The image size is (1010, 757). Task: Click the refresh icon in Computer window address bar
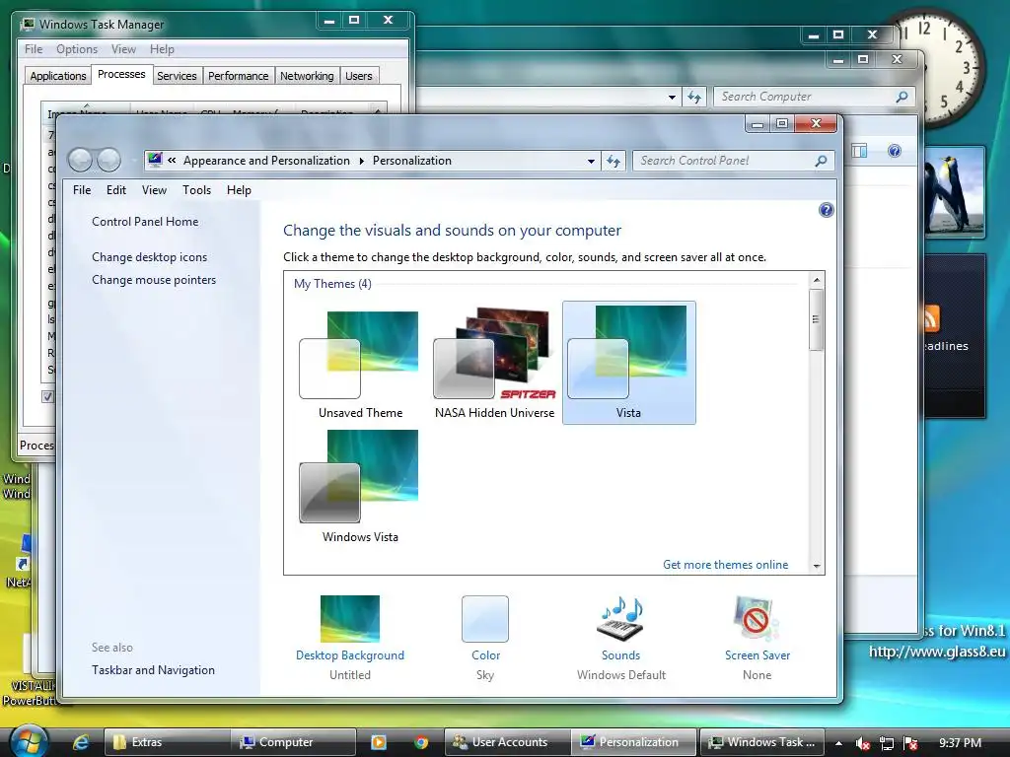[693, 97]
